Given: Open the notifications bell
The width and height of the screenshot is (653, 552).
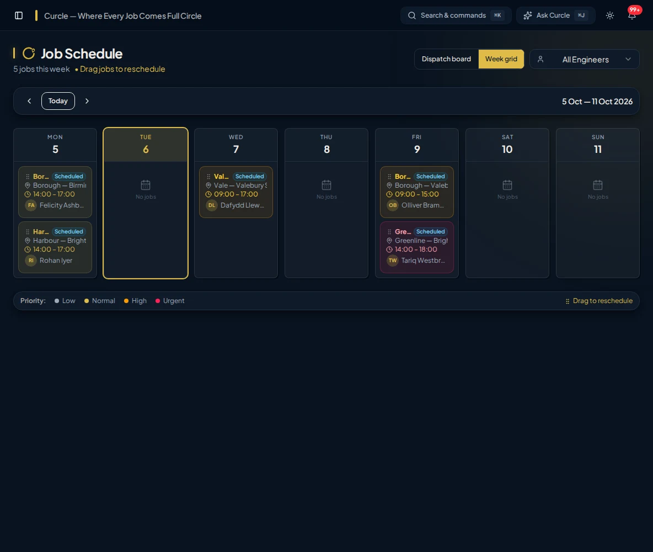Looking at the screenshot, I should click(631, 15).
